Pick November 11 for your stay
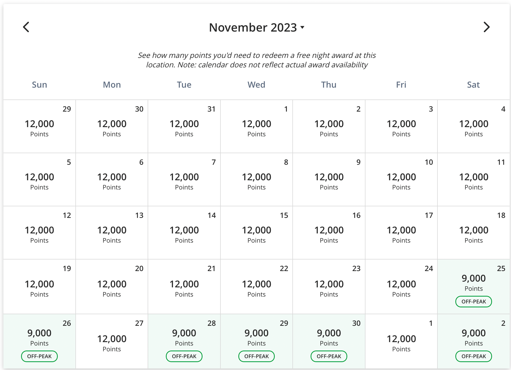511x370 pixels. point(473,179)
